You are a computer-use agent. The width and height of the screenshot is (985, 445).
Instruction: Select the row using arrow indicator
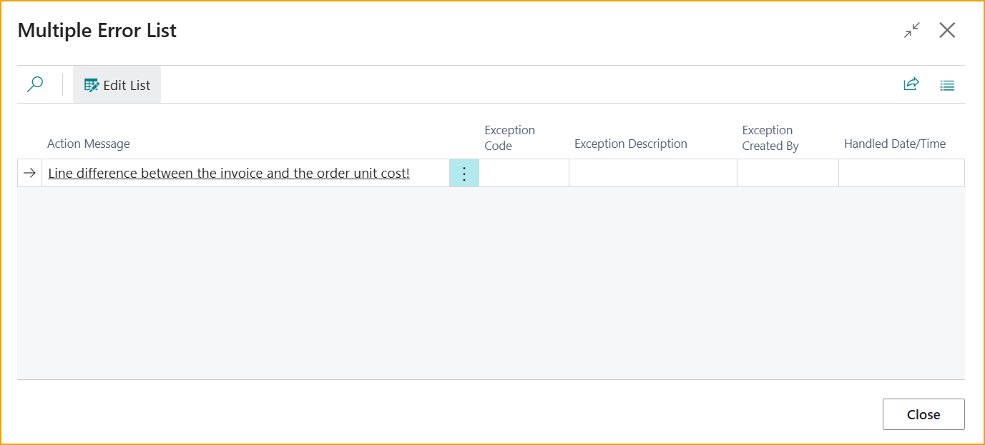[29, 174]
